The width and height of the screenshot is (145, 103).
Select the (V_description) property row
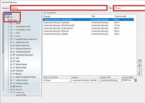[x=88, y=28]
